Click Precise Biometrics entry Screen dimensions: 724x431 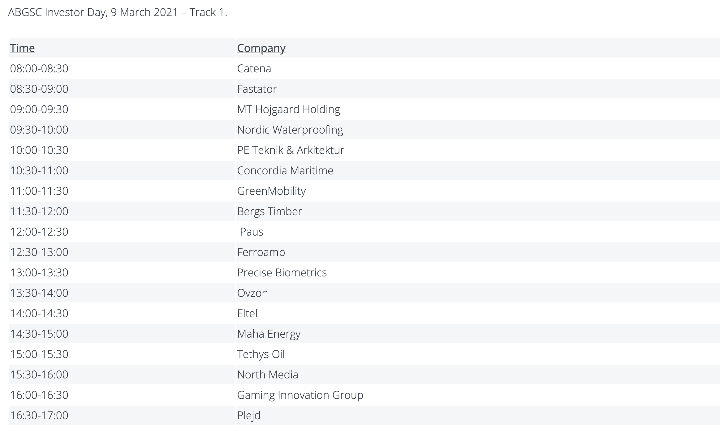(282, 273)
